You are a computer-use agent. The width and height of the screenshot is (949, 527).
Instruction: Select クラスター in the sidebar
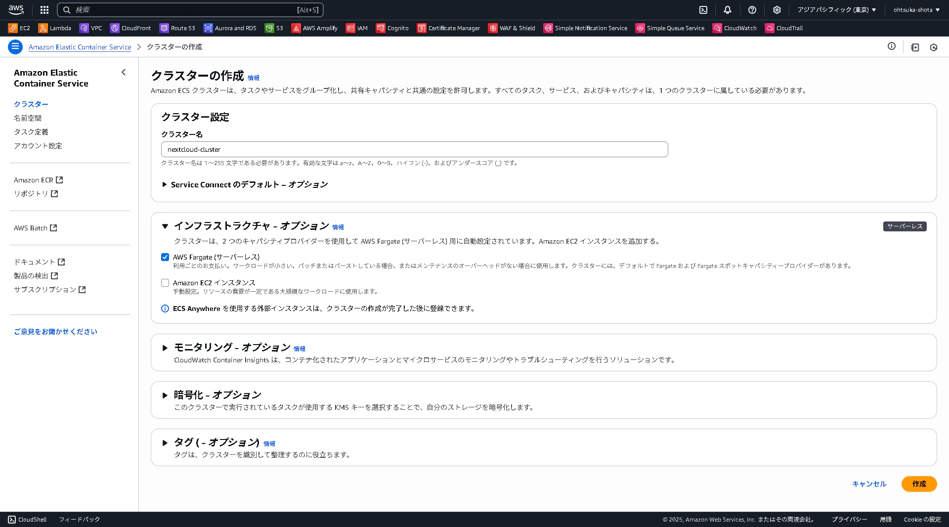31,104
